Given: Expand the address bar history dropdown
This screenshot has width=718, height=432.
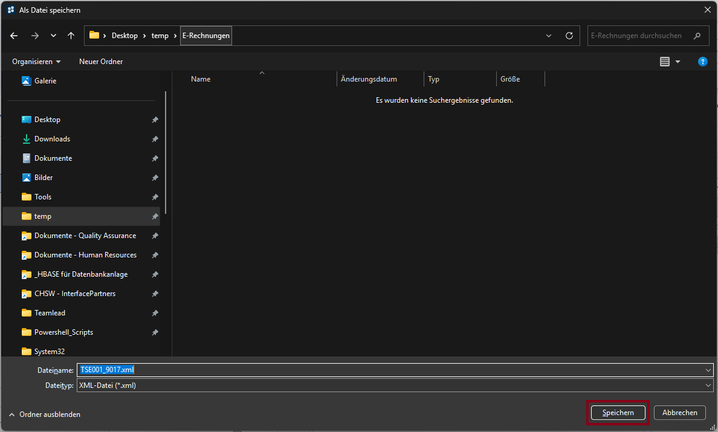Looking at the screenshot, I should point(549,36).
